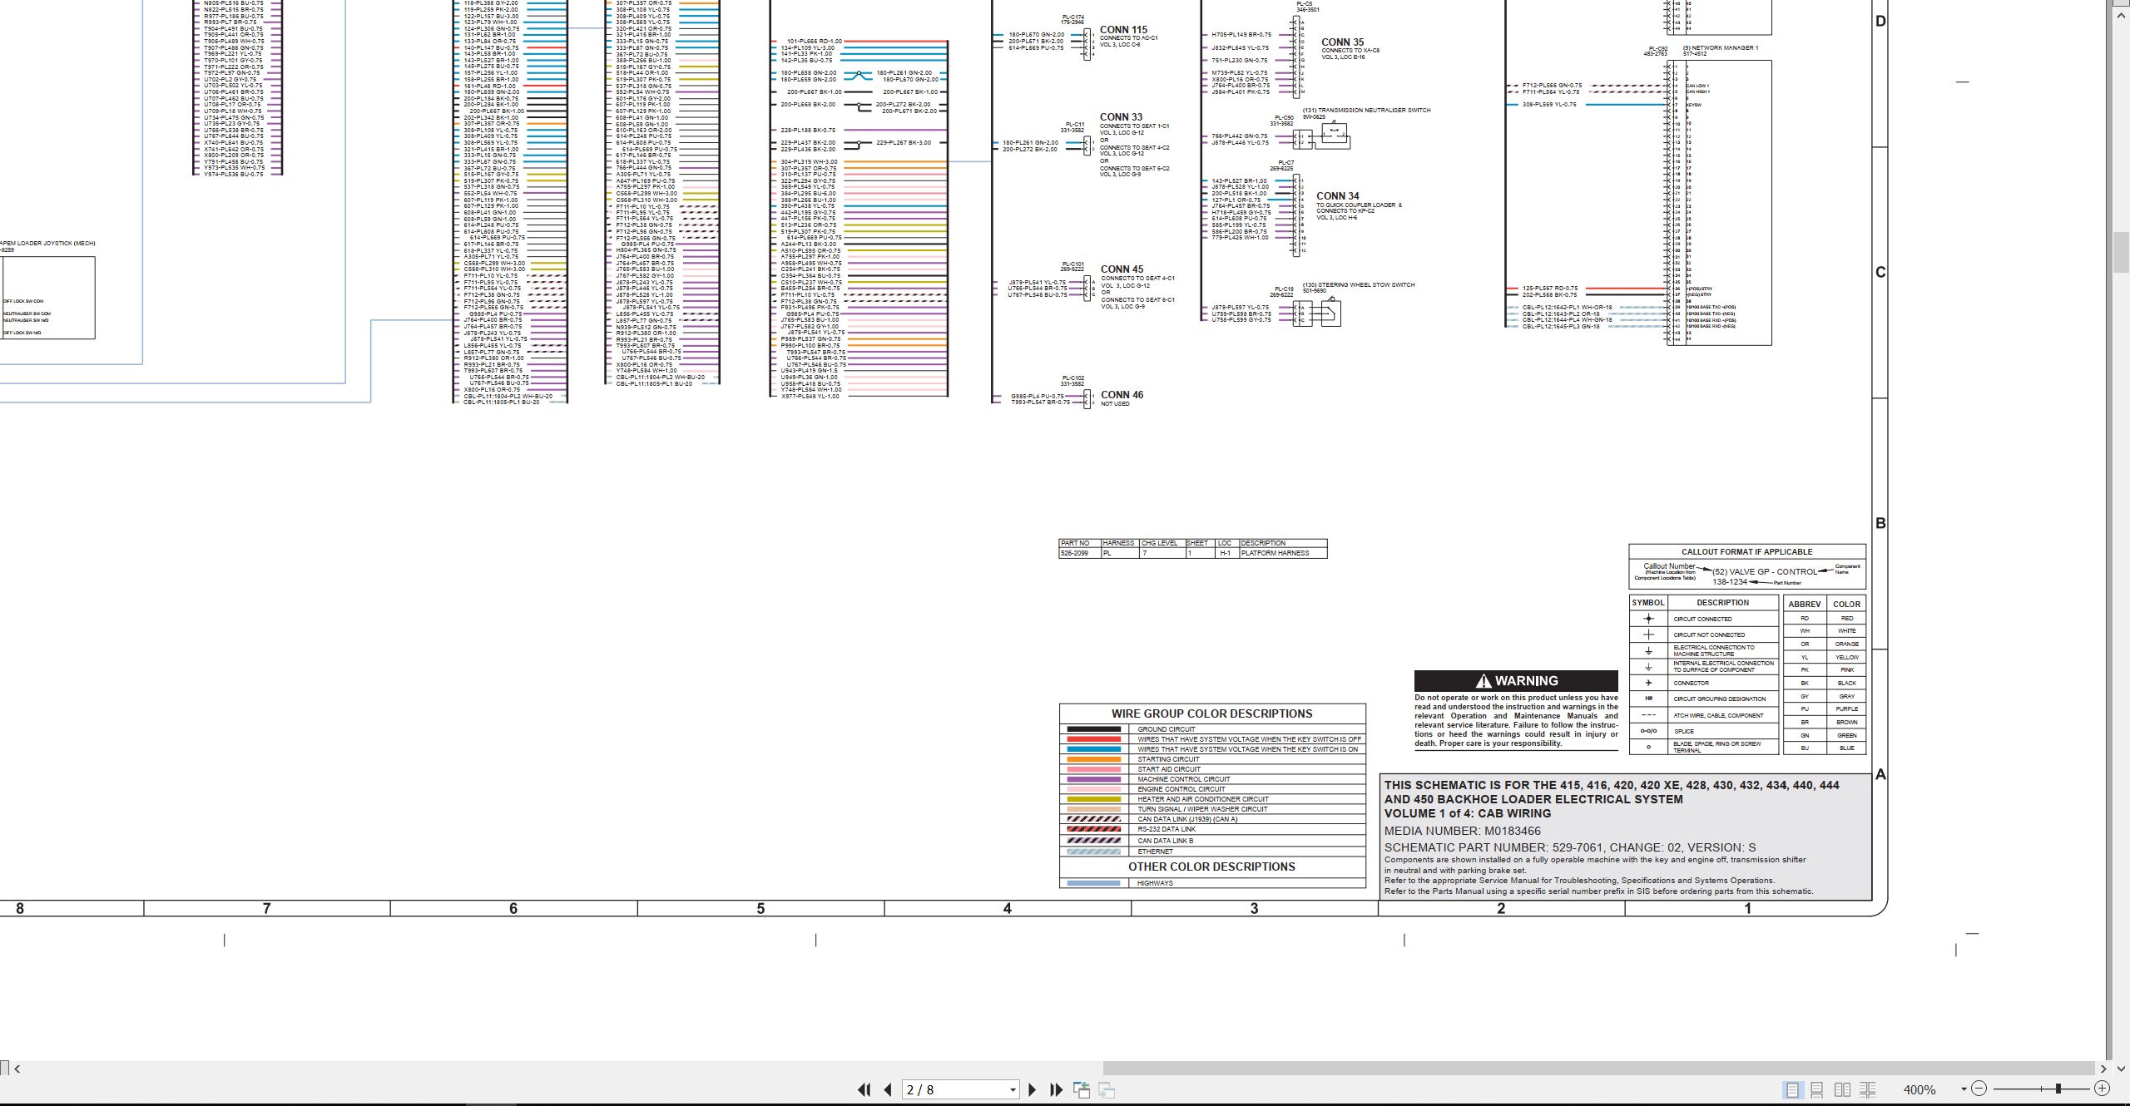Screen dimensions: 2130x1106
Task: Go to the first page
Action: 864,1089
